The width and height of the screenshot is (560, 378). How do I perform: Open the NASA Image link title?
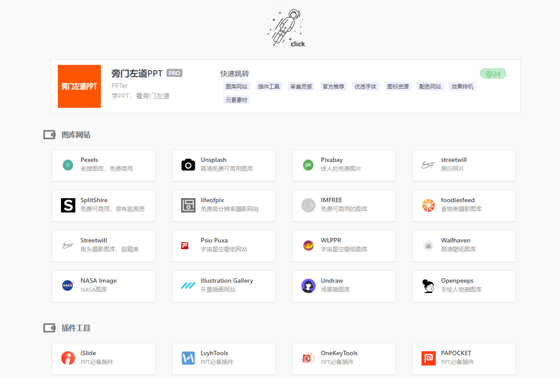coord(99,280)
